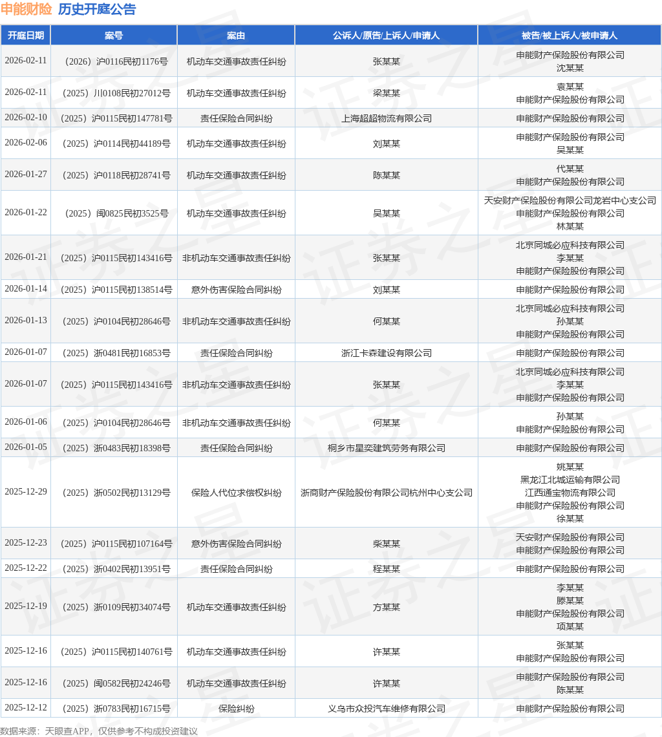Viewport: 662px width, 737px height.
Task: Click defendant 姚某某
Action: click(x=570, y=467)
